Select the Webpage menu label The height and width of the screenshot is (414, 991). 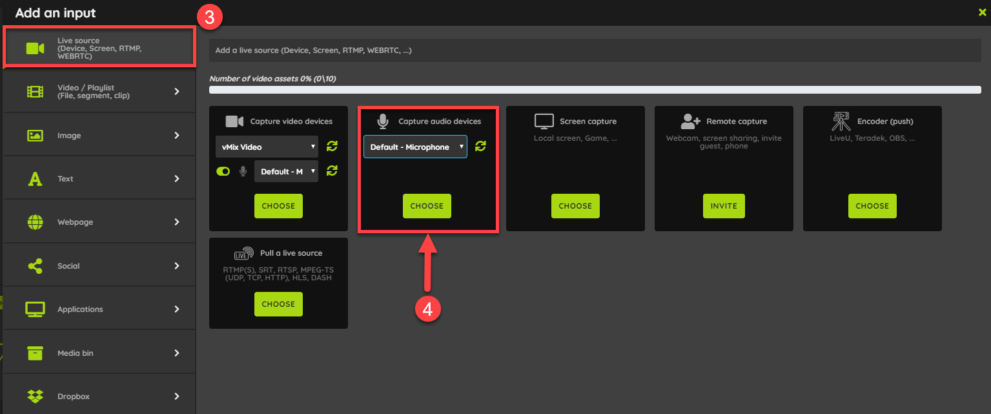coord(75,222)
